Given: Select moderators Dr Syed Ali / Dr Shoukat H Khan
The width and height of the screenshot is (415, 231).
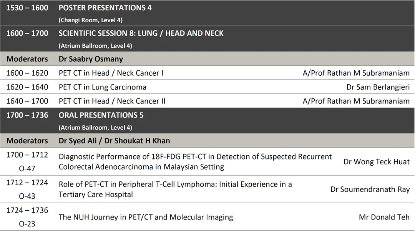Looking at the screenshot, I should 115,141.
